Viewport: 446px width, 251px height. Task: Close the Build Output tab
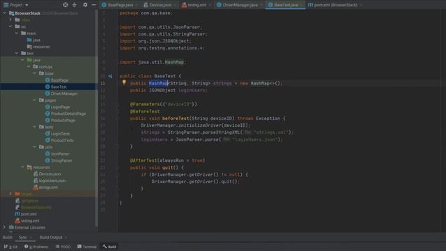point(66,237)
